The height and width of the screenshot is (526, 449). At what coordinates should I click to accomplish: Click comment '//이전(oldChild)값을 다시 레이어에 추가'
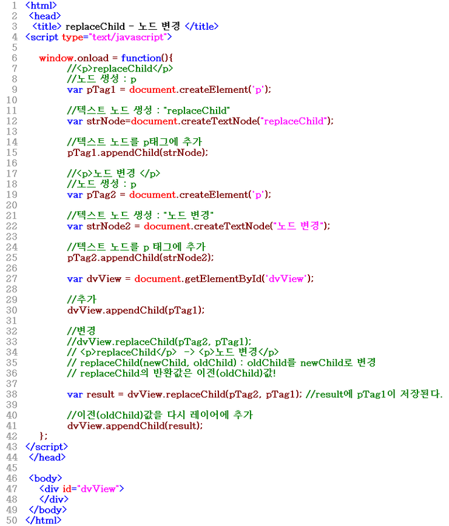160,416
